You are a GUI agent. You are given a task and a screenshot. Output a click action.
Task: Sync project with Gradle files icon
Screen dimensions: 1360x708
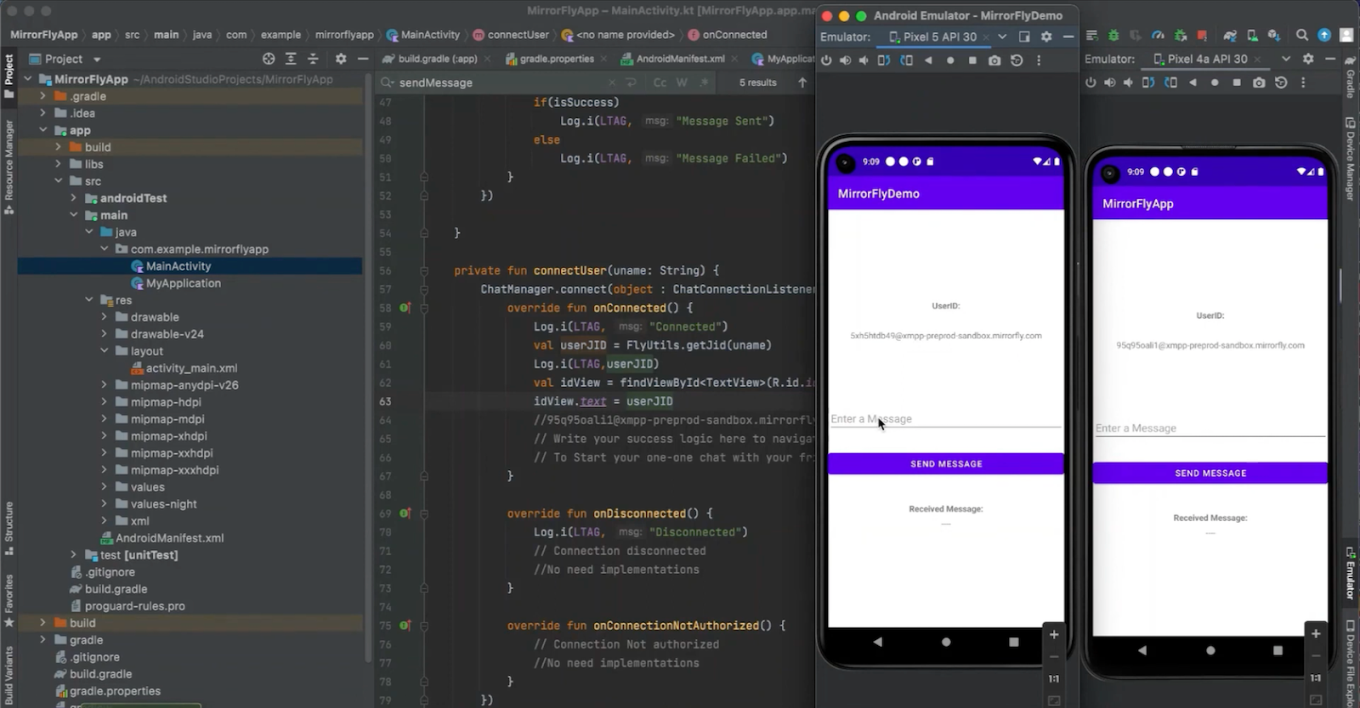click(x=1230, y=35)
